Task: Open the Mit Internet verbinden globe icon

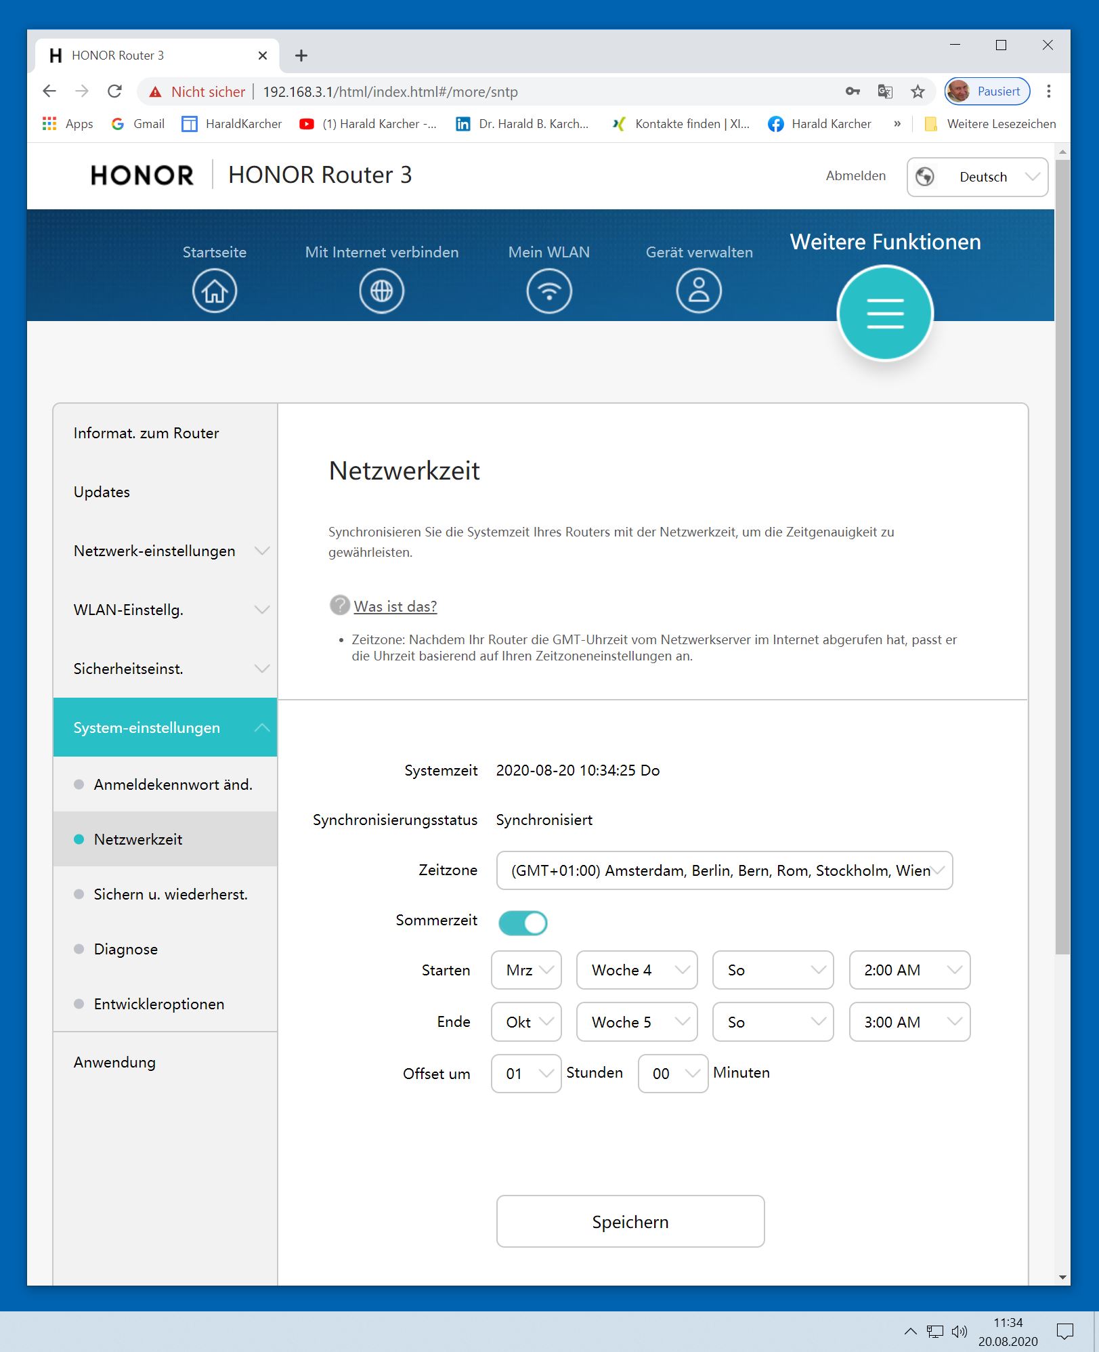Action: tap(381, 291)
